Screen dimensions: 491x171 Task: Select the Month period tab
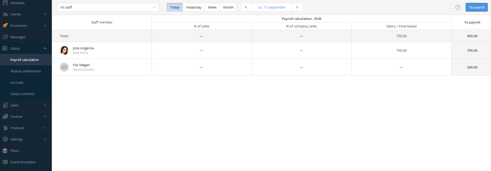pyautogui.click(x=228, y=7)
